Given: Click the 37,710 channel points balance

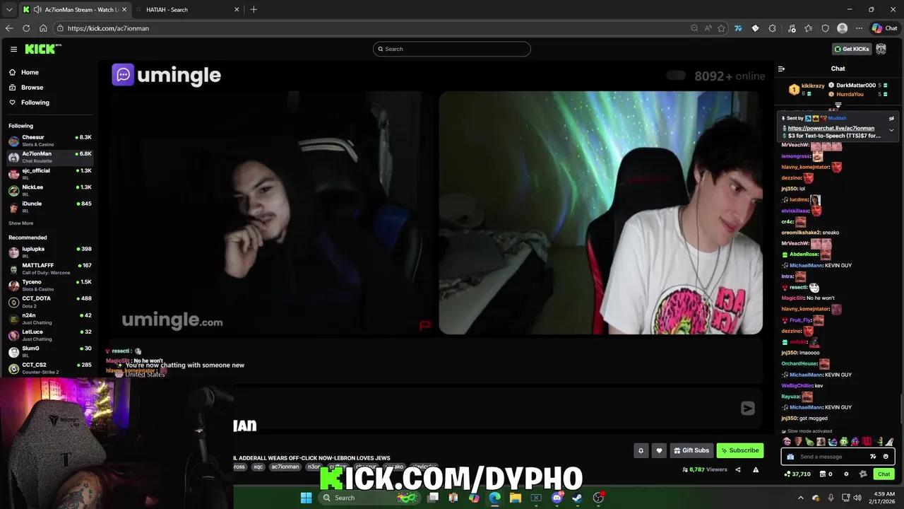Looking at the screenshot, I should coord(797,474).
